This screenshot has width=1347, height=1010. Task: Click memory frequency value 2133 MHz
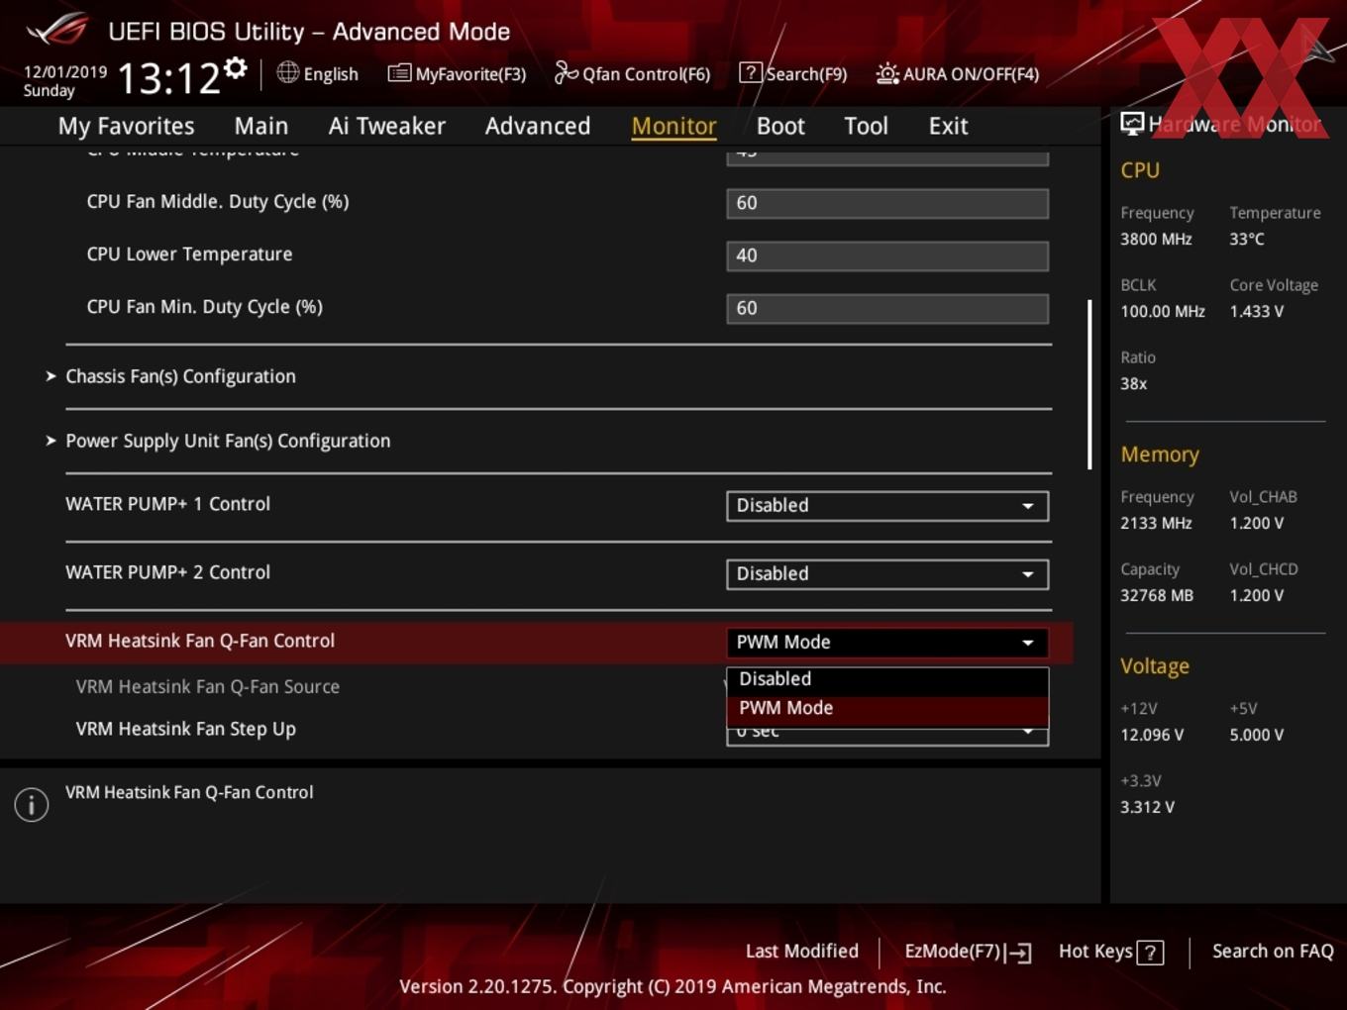[1156, 523]
